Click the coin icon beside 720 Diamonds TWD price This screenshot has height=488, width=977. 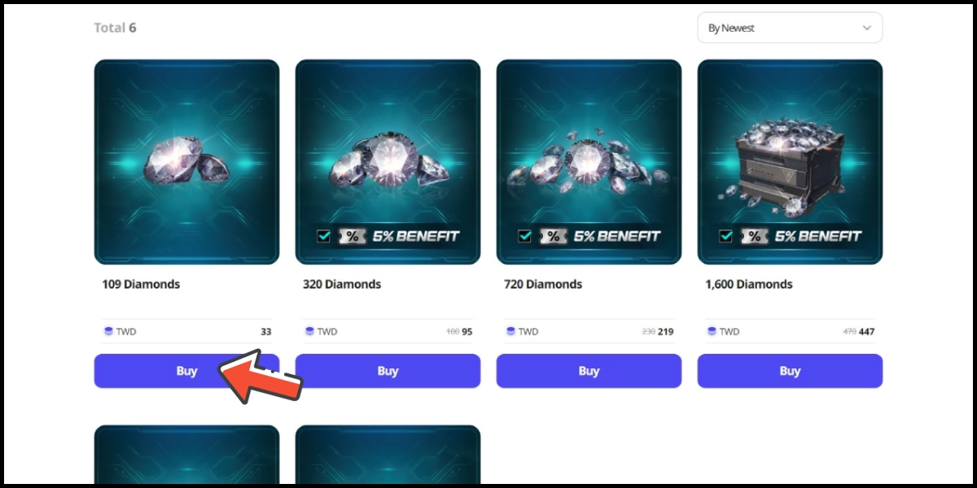[x=510, y=331]
